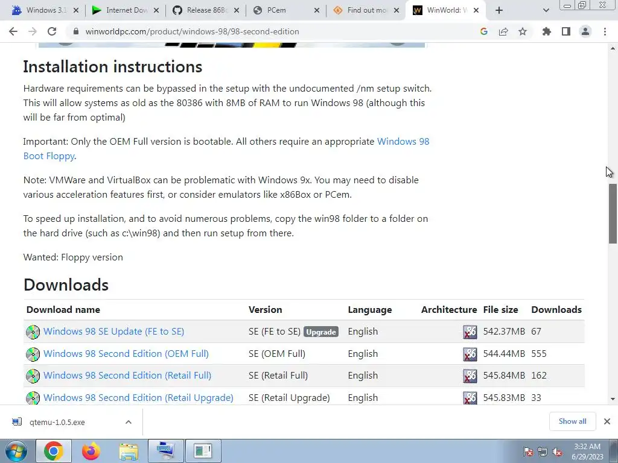618x463 pixels.
Task: Open network status tray icon
Action: (543, 452)
